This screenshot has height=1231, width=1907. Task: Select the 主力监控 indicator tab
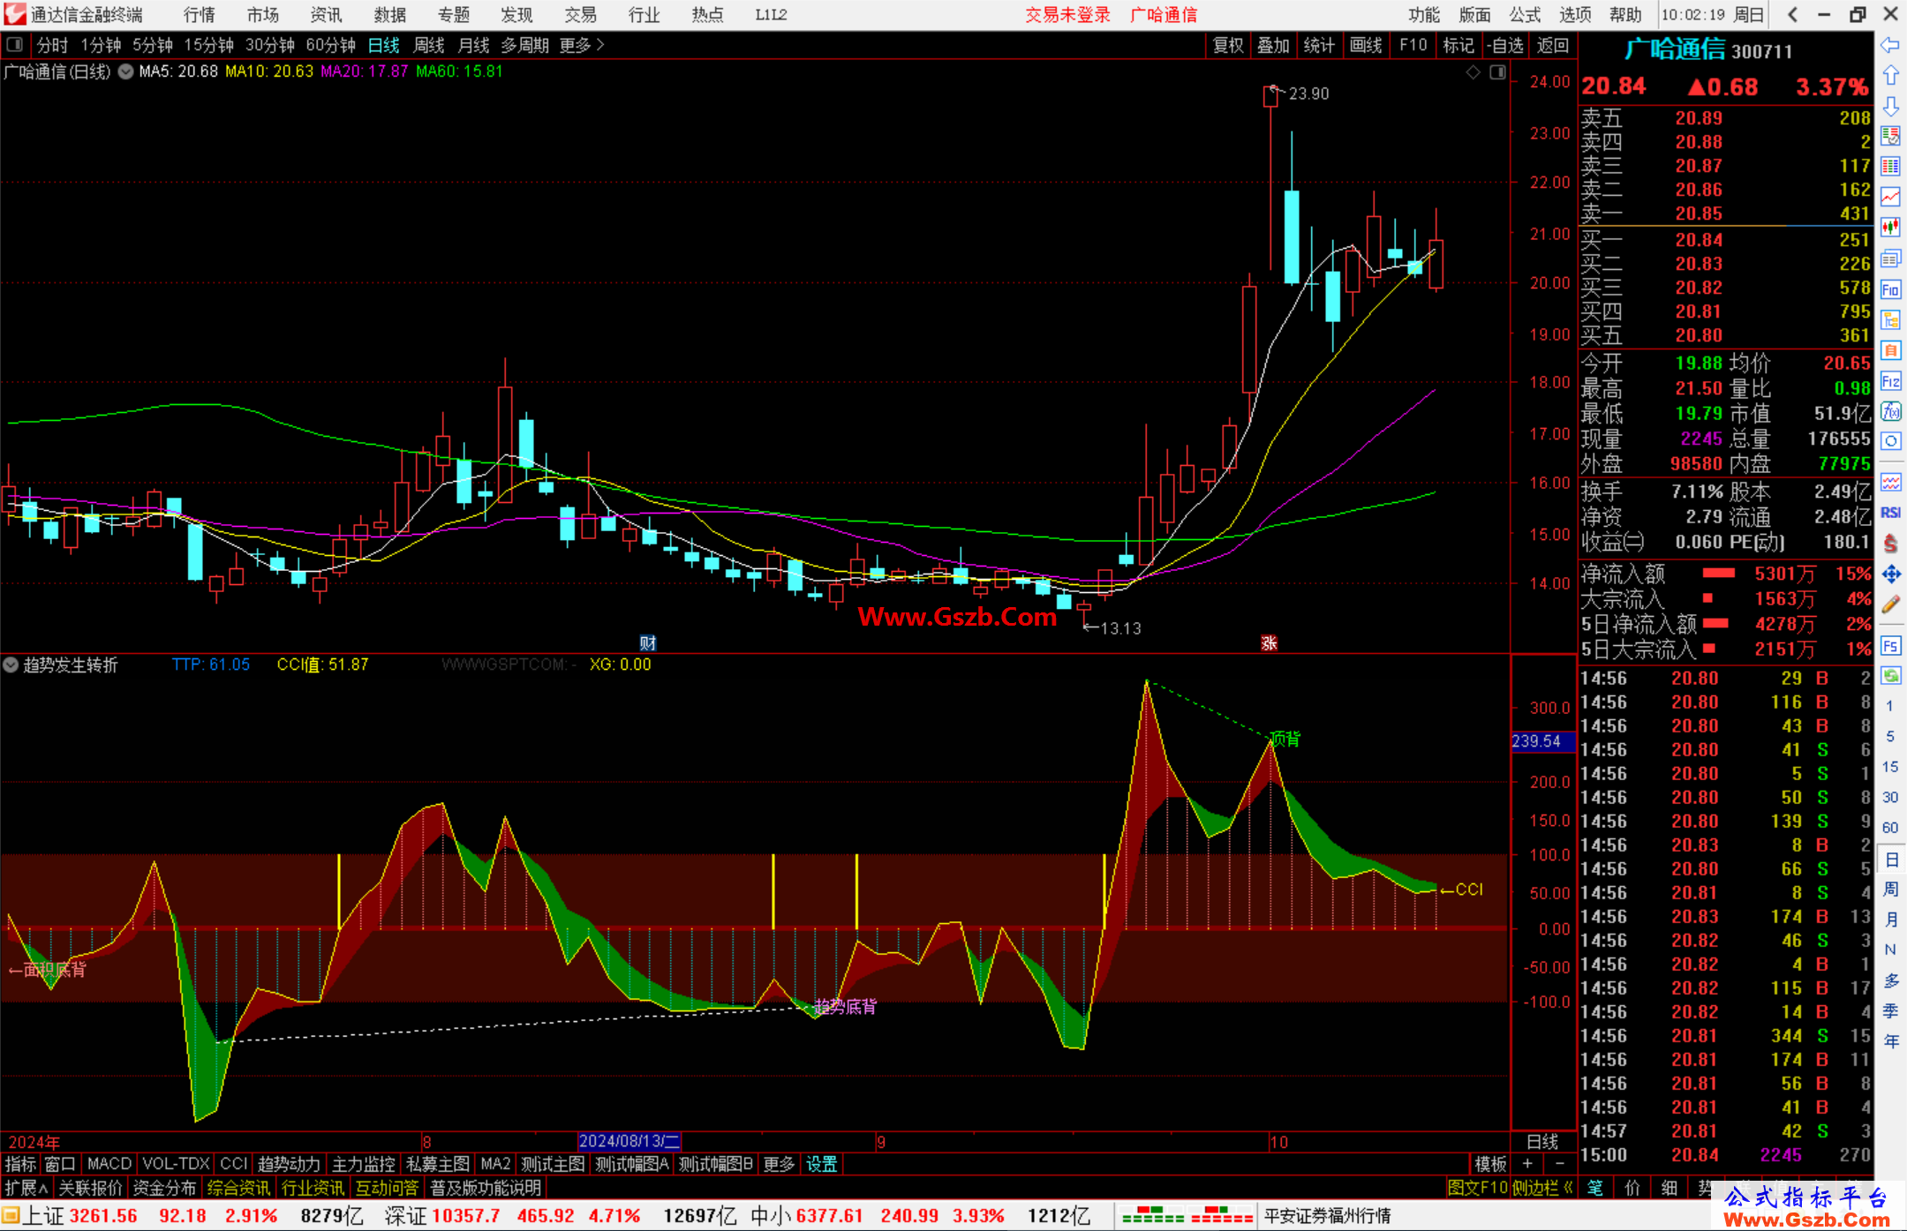[363, 1164]
